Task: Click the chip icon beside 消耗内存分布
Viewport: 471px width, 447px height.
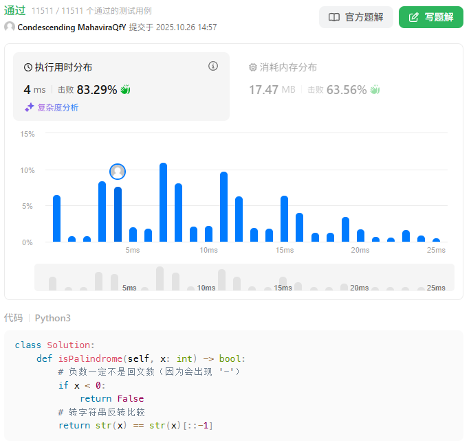Action: coord(252,67)
